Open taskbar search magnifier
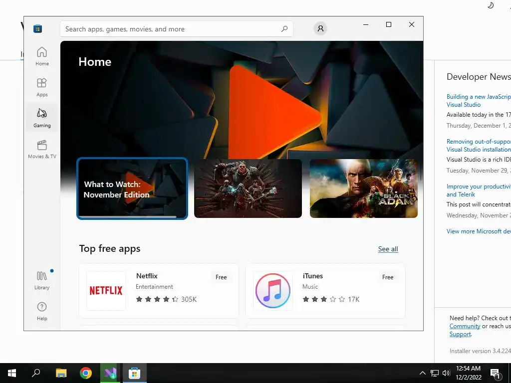The width and height of the screenshot is (511, 383). (36, 373)
